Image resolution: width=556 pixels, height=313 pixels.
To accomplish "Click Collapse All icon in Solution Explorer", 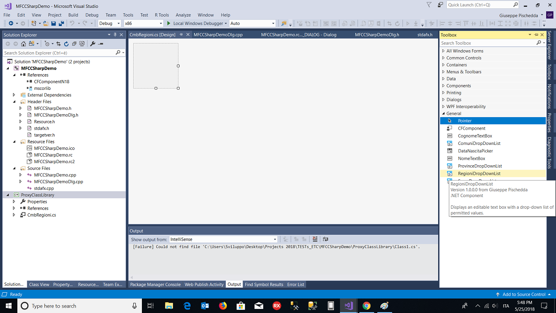I will click(74, 43).
